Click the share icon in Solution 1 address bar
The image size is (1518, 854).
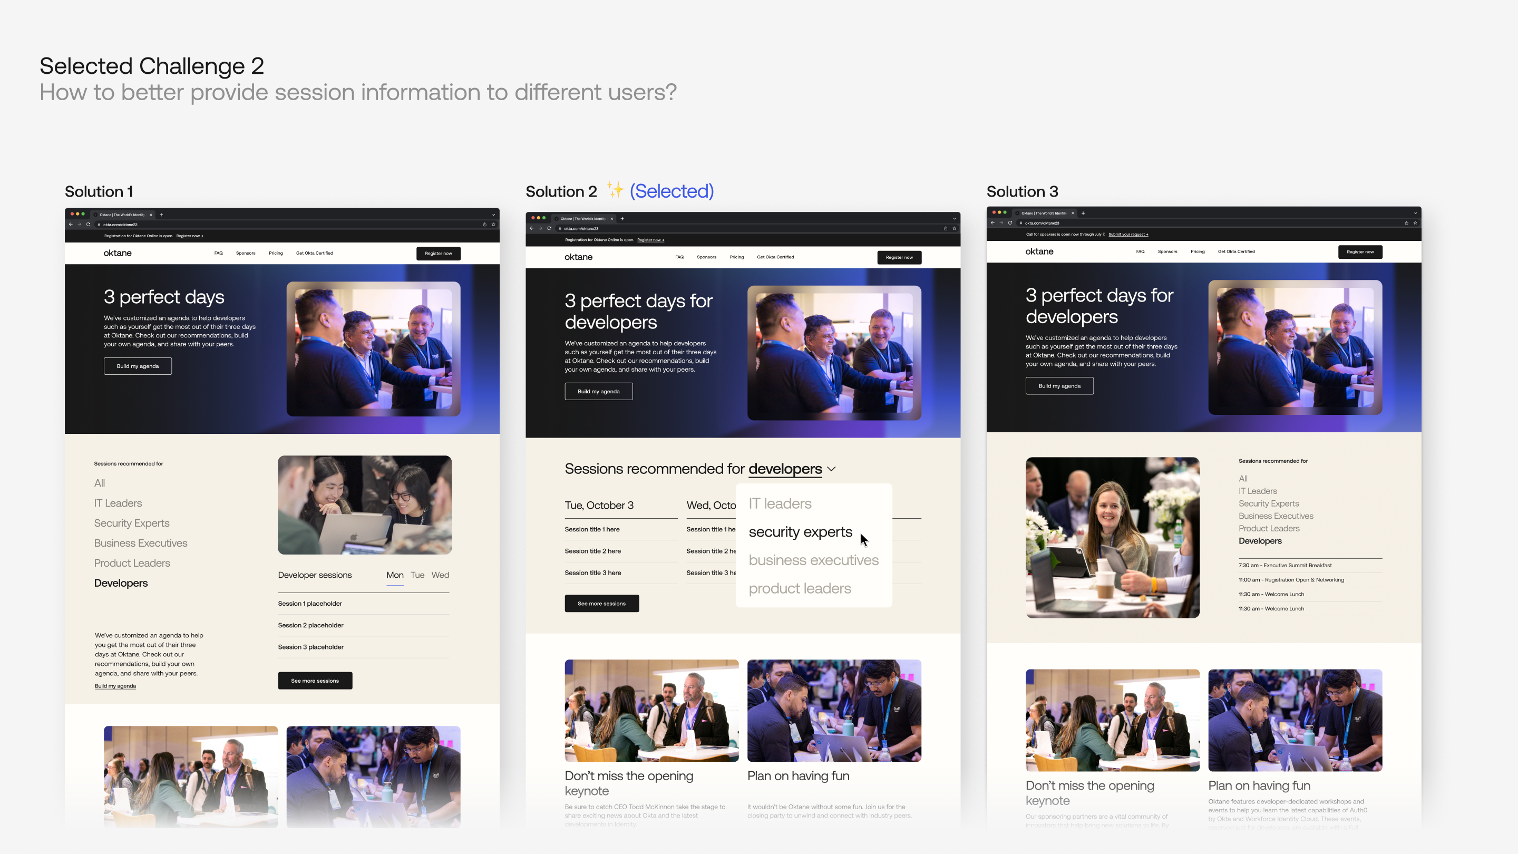tap(485, 224)
